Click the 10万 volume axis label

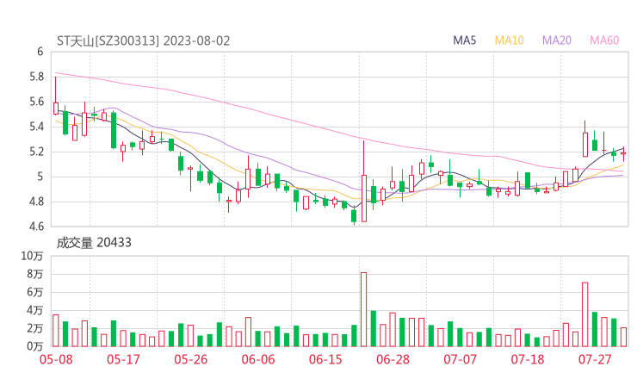pyautogui.click(x=32, y=256)
